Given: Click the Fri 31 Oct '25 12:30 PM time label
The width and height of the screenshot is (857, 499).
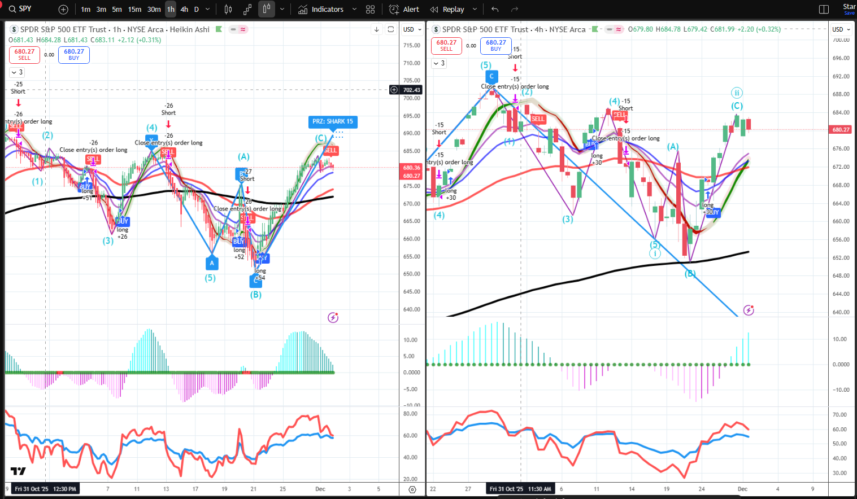Looking at the screenshot, I should click(45, 489).
